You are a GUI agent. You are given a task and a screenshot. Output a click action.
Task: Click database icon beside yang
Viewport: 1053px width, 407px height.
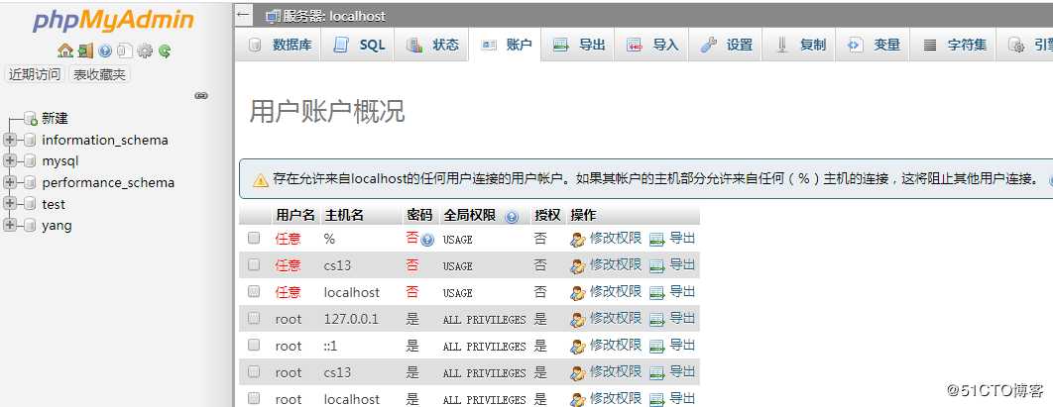pos(30,226)
